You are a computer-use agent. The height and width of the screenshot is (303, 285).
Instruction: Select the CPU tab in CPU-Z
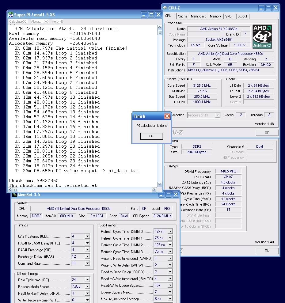168,16
